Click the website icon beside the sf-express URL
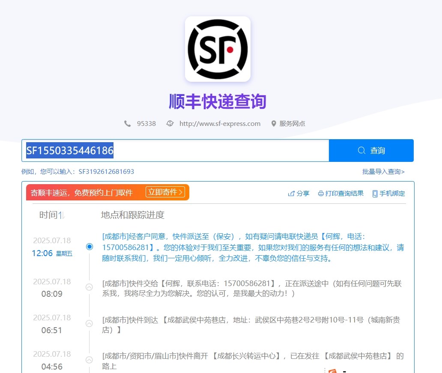The image size is (442, 373). (170, 123)
